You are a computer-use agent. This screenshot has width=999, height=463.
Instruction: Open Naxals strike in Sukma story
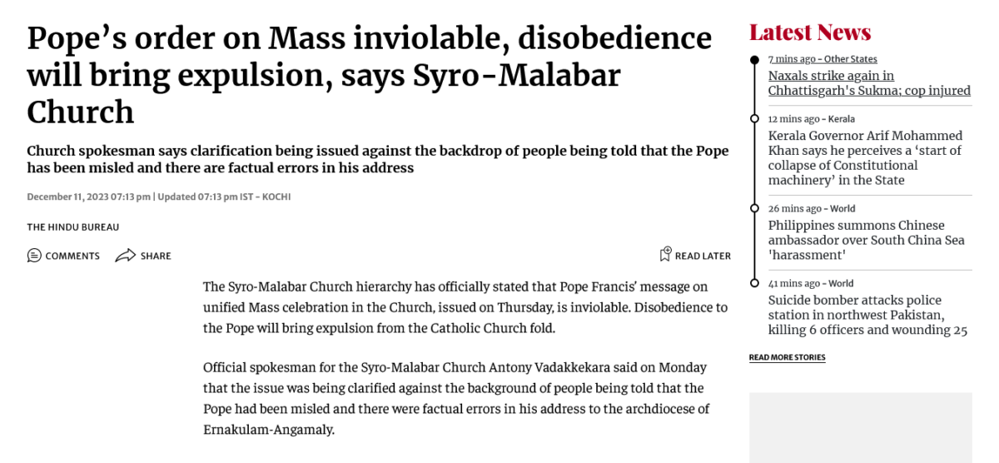click(869, 83)
